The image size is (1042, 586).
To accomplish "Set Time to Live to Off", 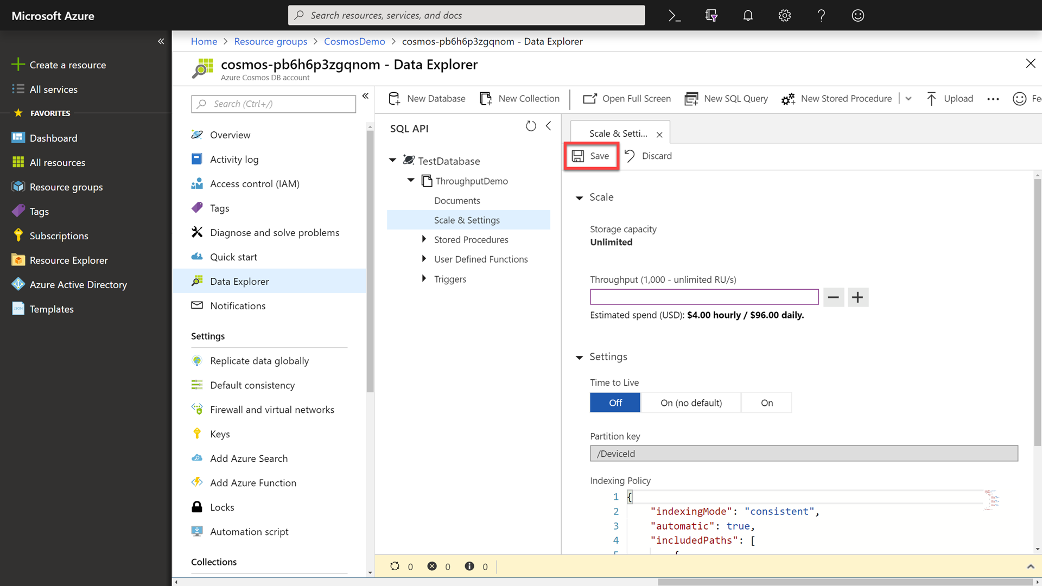I will (x=615, y=403).
